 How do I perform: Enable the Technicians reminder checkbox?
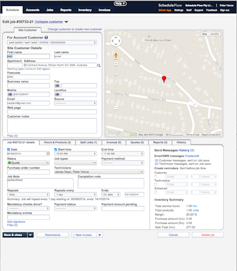[156, 184]
